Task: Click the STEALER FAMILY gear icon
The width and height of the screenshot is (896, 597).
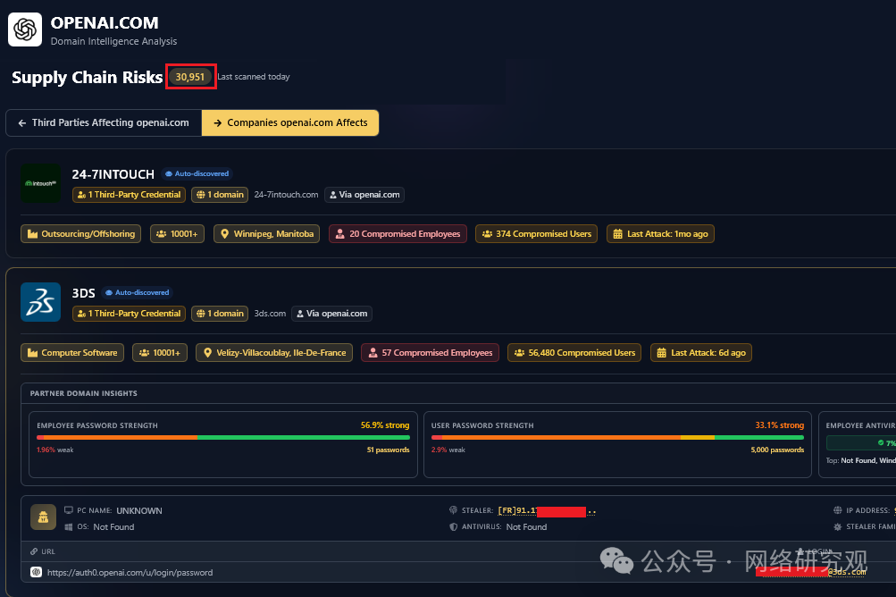Action: [x=838, y=526]
